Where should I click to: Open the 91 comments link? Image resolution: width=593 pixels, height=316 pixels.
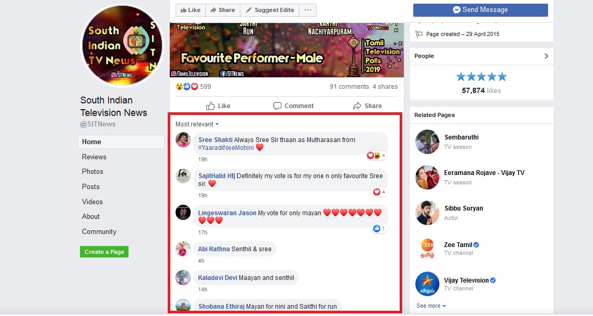point(349,87)
